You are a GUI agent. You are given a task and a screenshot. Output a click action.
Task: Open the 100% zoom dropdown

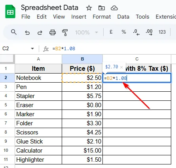87,32
